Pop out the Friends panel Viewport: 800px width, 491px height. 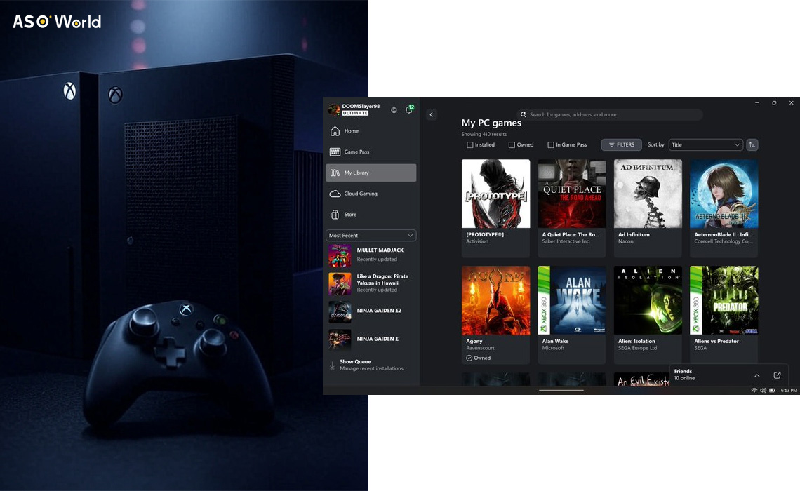(777, 375)
